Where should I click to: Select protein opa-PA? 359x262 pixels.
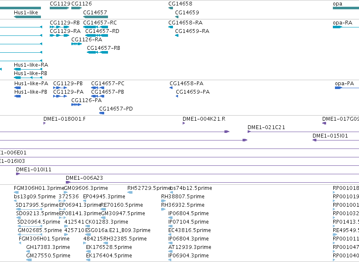coord(344,84)
